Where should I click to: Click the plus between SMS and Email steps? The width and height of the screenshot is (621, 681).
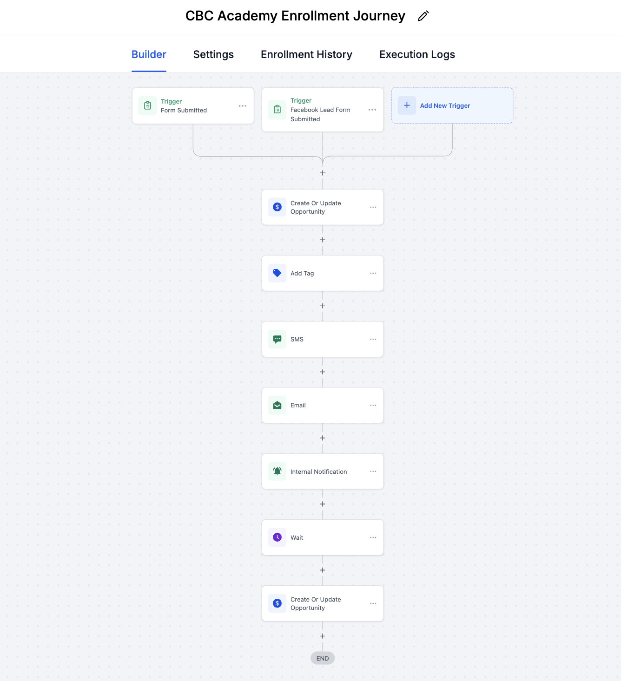pos(322,372)
